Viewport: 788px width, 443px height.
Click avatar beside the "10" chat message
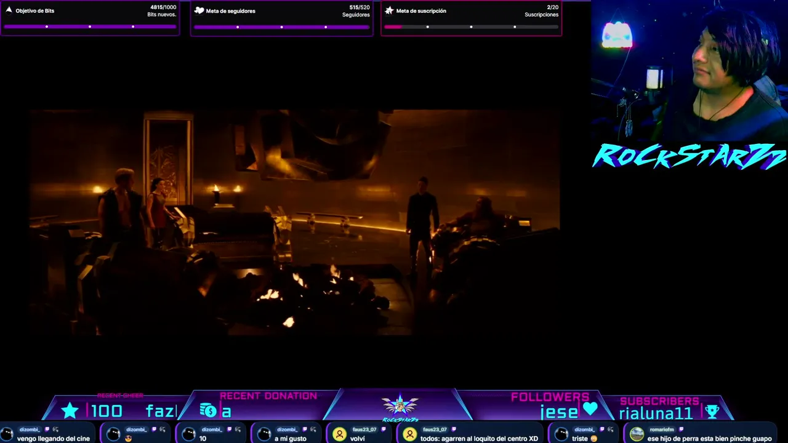click(x=189, y=434)
